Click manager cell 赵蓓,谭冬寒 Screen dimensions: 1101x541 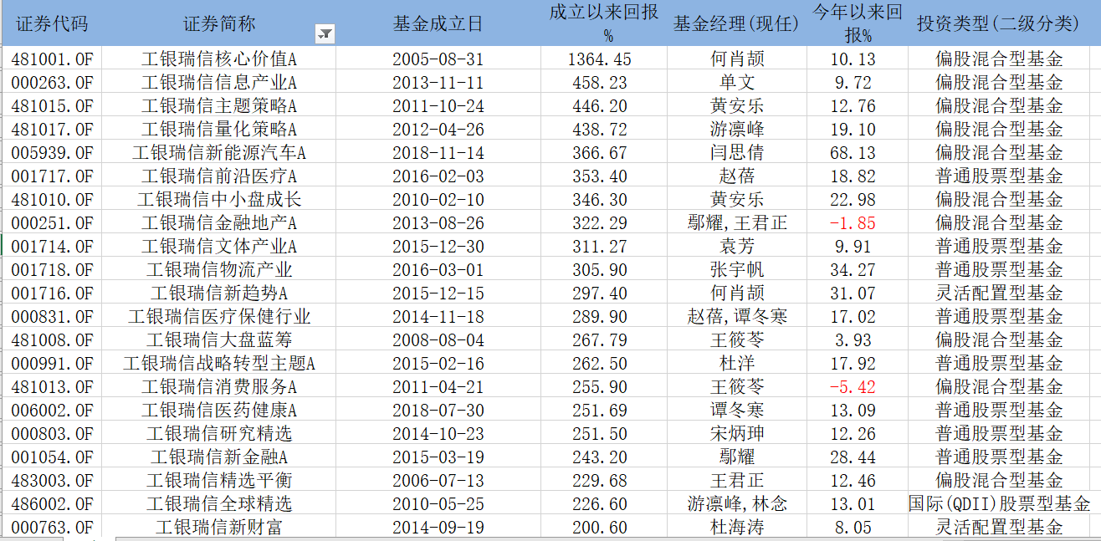[x=736, y=316]
